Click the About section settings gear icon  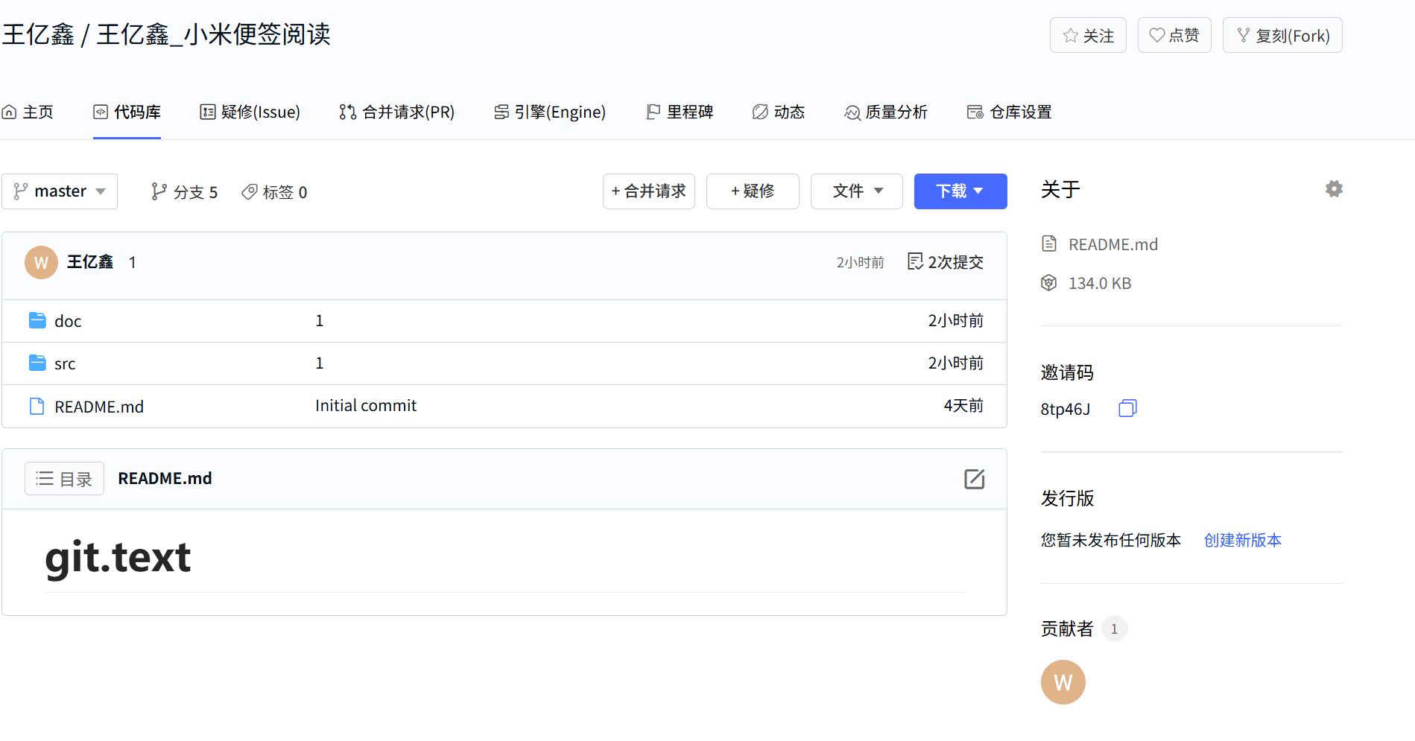[1334, 189]
